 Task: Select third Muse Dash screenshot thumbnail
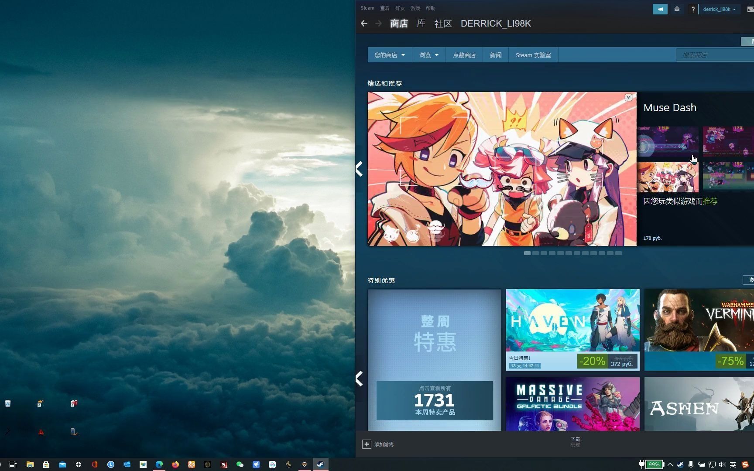coord(668,177)
